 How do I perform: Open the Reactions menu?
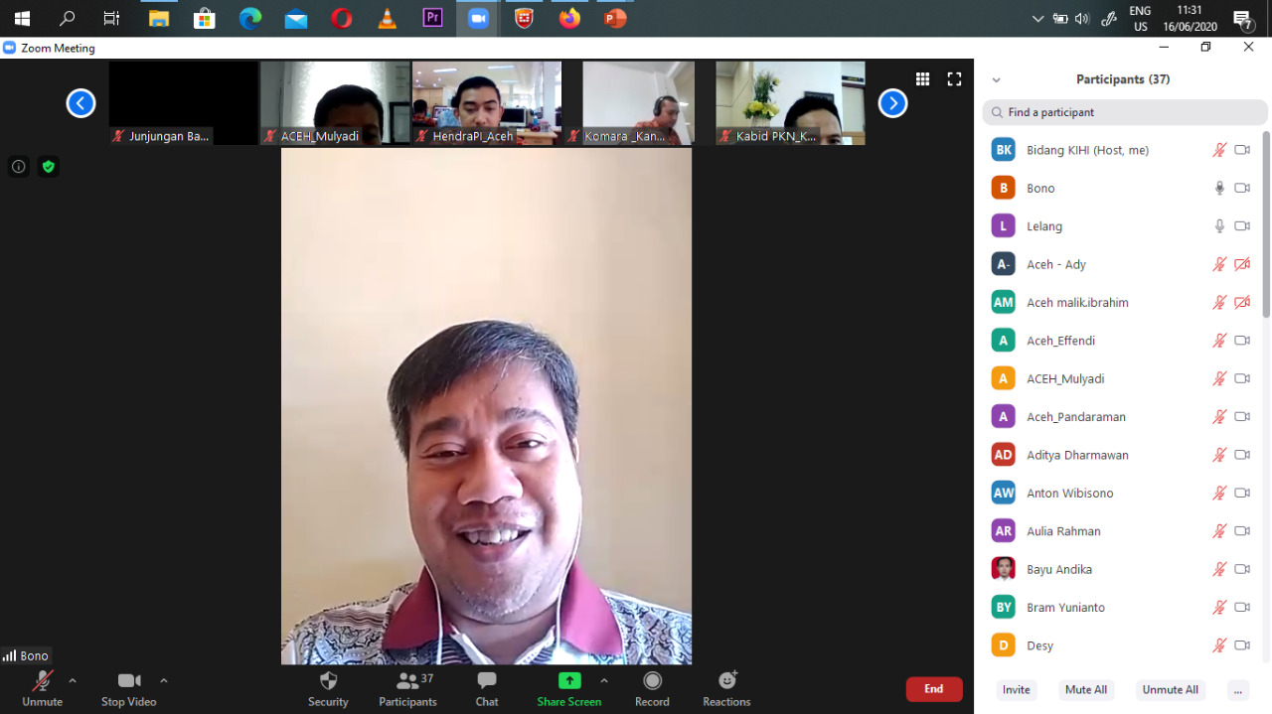pos(726,681)
